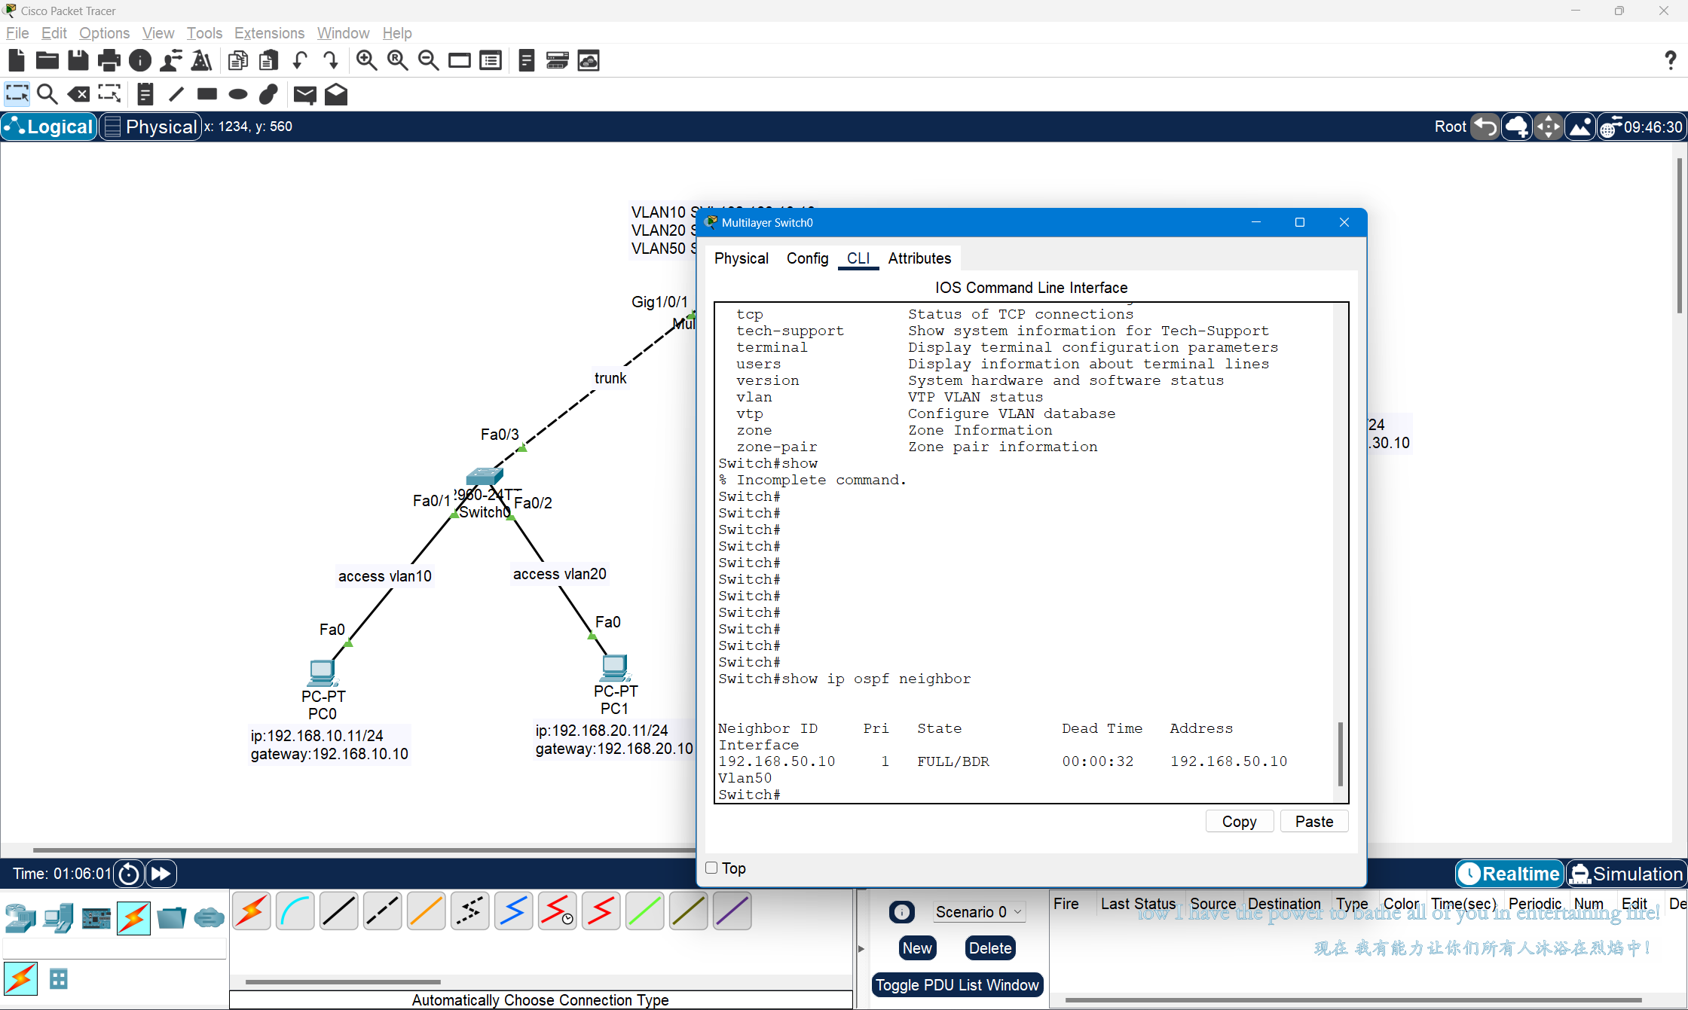Image resolution: width=1688 pixels, height=1010 pixels.
Task: Open file via folder toolbar icon
Action: [x=47, y=60]
